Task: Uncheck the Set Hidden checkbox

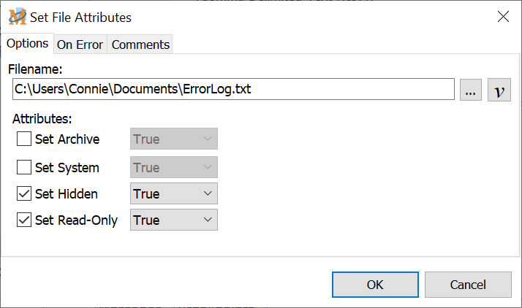Action: (x=24, y=194)
